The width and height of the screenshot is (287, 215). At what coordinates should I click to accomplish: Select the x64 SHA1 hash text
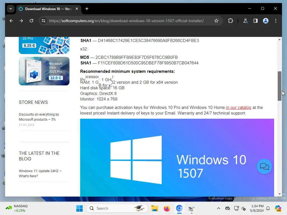click(x=149, y=40)
